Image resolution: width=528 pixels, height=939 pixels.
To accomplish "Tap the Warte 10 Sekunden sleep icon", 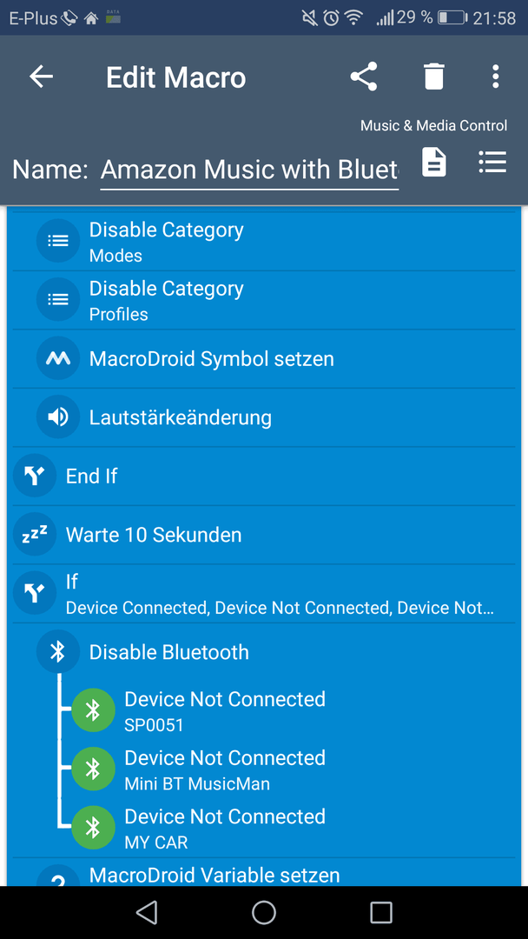I will click(35, 535).
